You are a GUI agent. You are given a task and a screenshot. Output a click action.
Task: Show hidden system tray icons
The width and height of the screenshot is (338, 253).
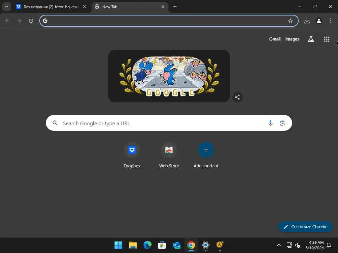pyautogui.click(x=279, y=245)
